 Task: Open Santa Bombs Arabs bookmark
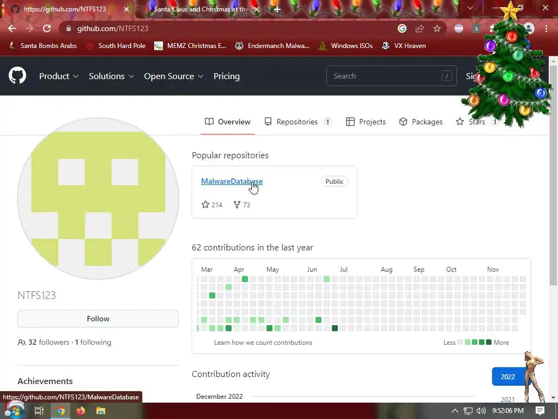coord(43,46)
